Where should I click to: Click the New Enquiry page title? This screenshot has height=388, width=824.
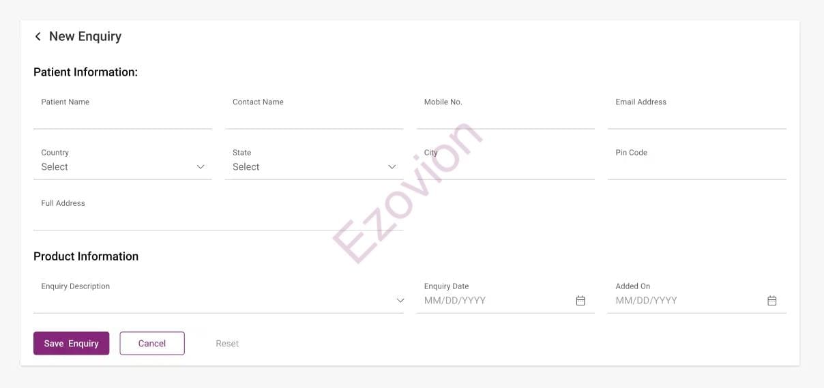(x=85, y=37)
